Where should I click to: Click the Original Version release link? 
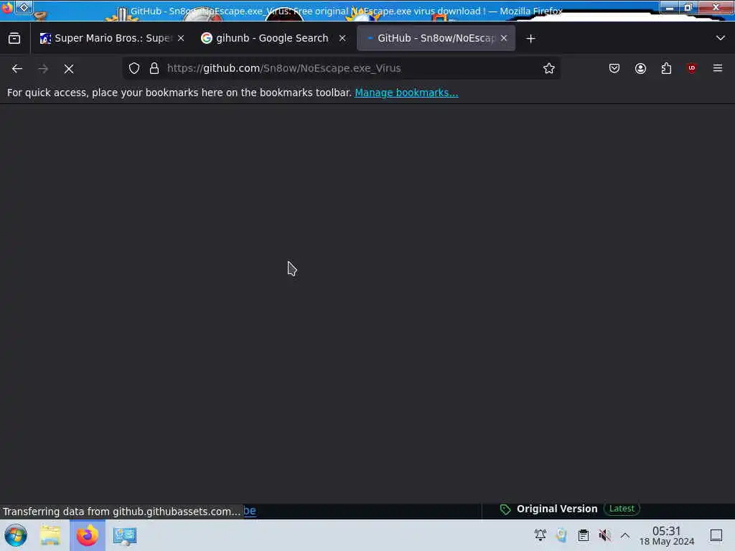(557, 509)
